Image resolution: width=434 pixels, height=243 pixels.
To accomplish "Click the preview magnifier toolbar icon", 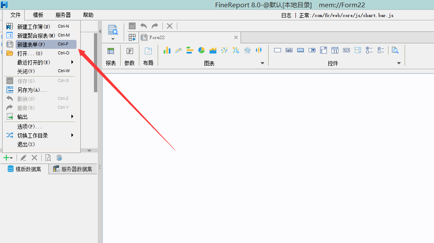I will pos(113,30).
